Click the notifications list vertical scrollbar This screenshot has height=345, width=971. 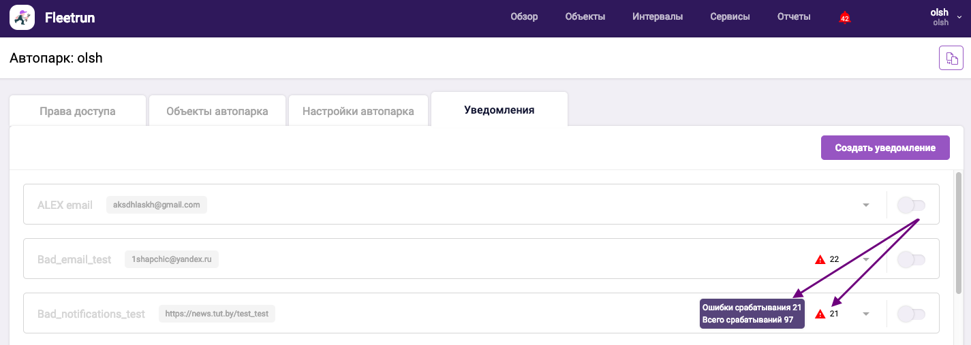coord(959,231)
